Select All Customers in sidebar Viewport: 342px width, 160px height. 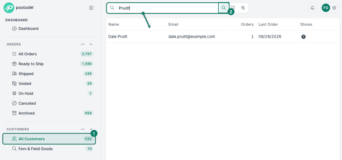49,139
